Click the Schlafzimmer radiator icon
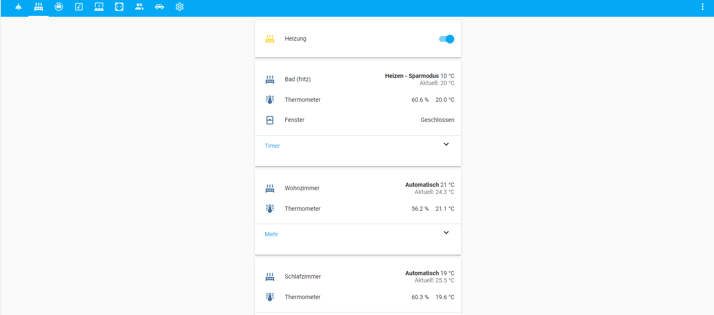The height and width of the screenshot is (315, 714). click(x=270, y=277)
